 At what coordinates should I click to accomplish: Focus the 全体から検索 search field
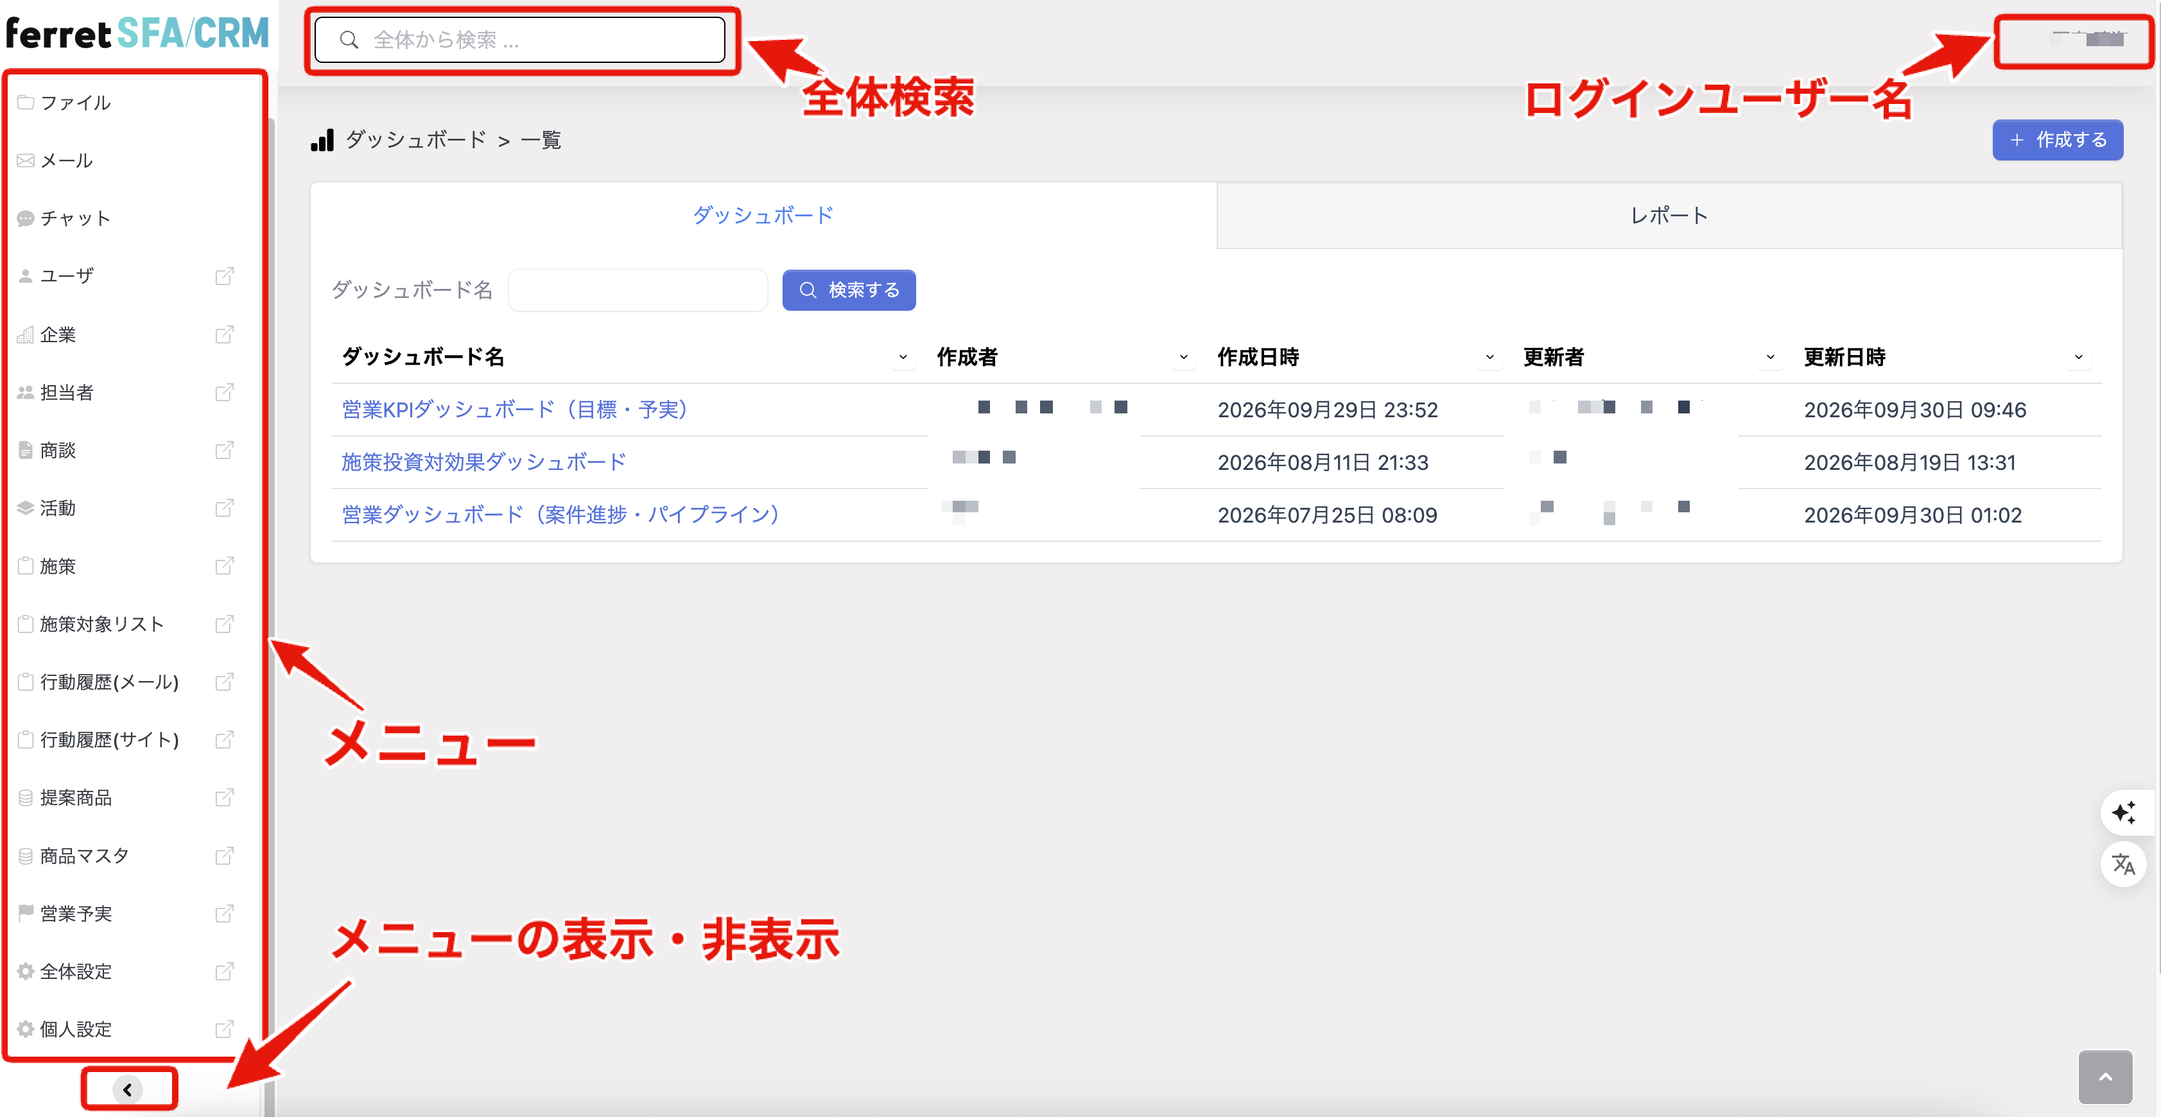coord(520,40)
